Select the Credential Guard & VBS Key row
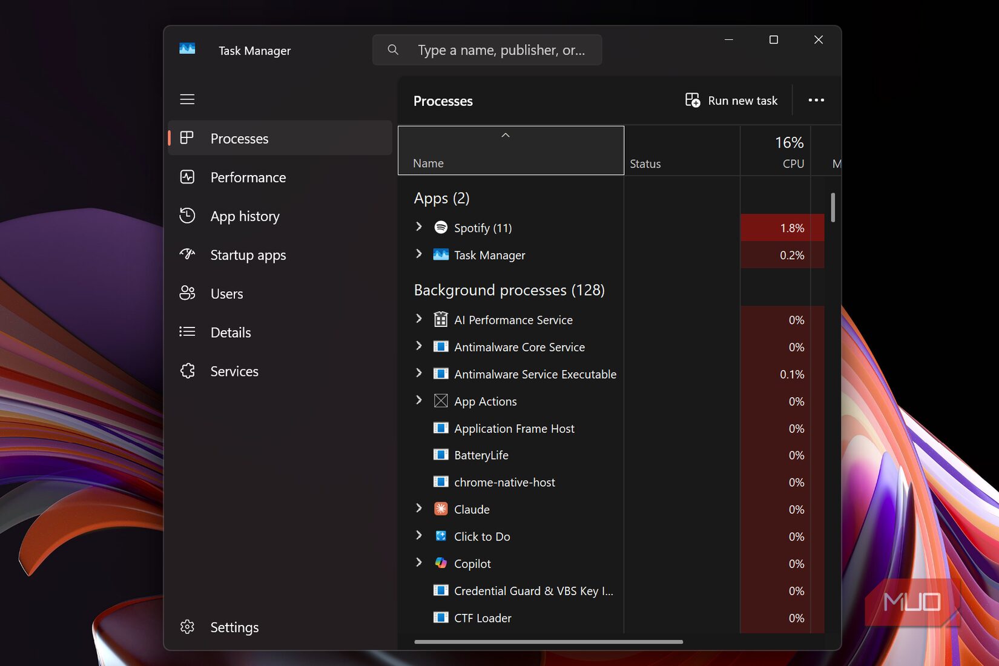The height and width of the screenshot is (666, 999). pyautogui.click(x=612, y=590)
